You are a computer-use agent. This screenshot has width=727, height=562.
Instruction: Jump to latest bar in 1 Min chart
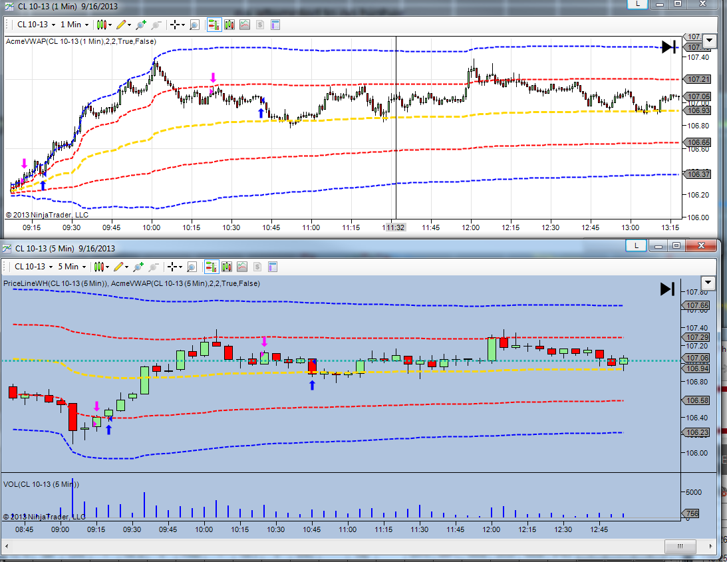(x=668, y=47)
